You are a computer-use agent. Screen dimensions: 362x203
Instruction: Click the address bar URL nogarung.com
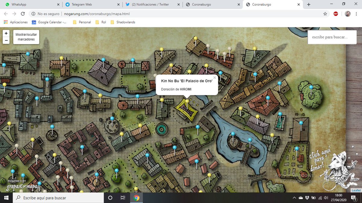(x=97, y=14)
